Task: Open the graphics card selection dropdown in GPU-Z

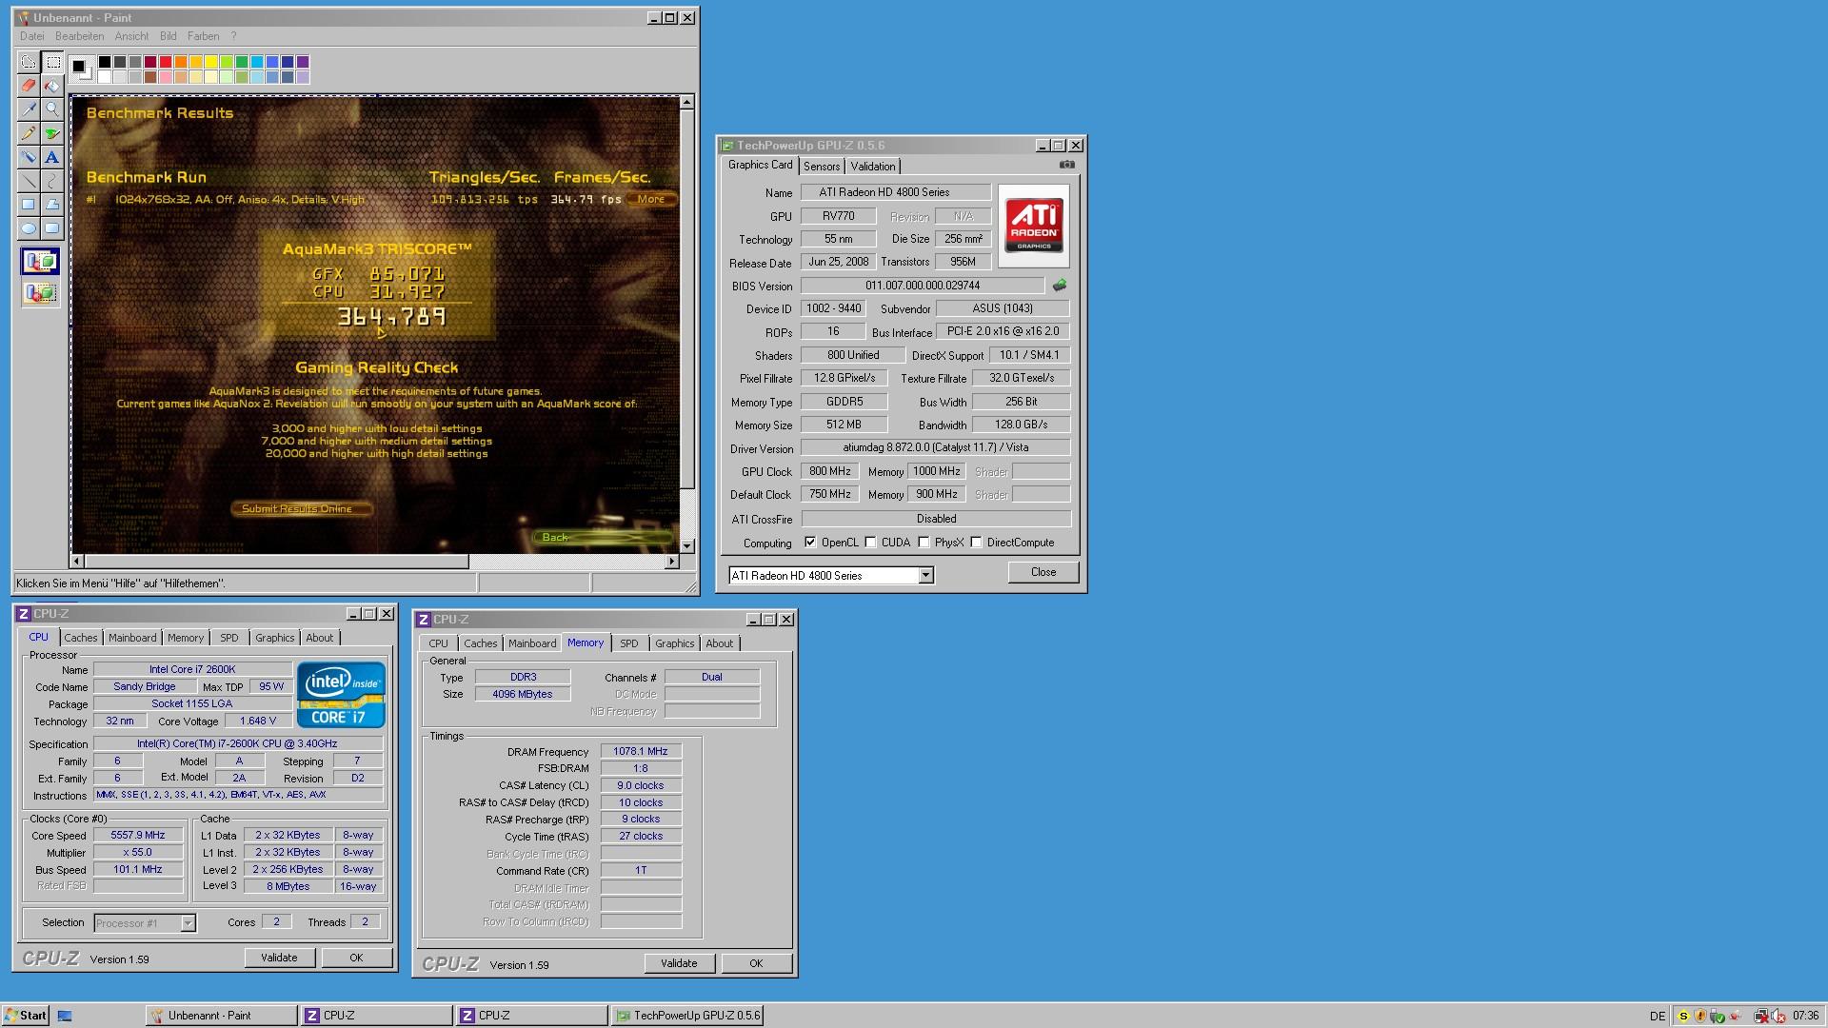Action: click(x=925, y=576)
